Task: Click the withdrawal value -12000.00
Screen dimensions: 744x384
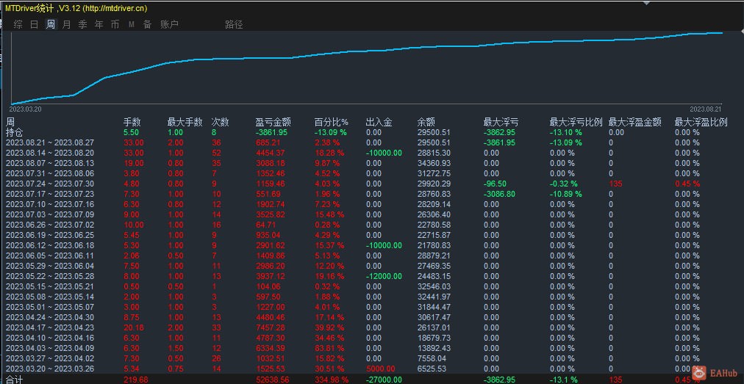Action: click(384, 276)
